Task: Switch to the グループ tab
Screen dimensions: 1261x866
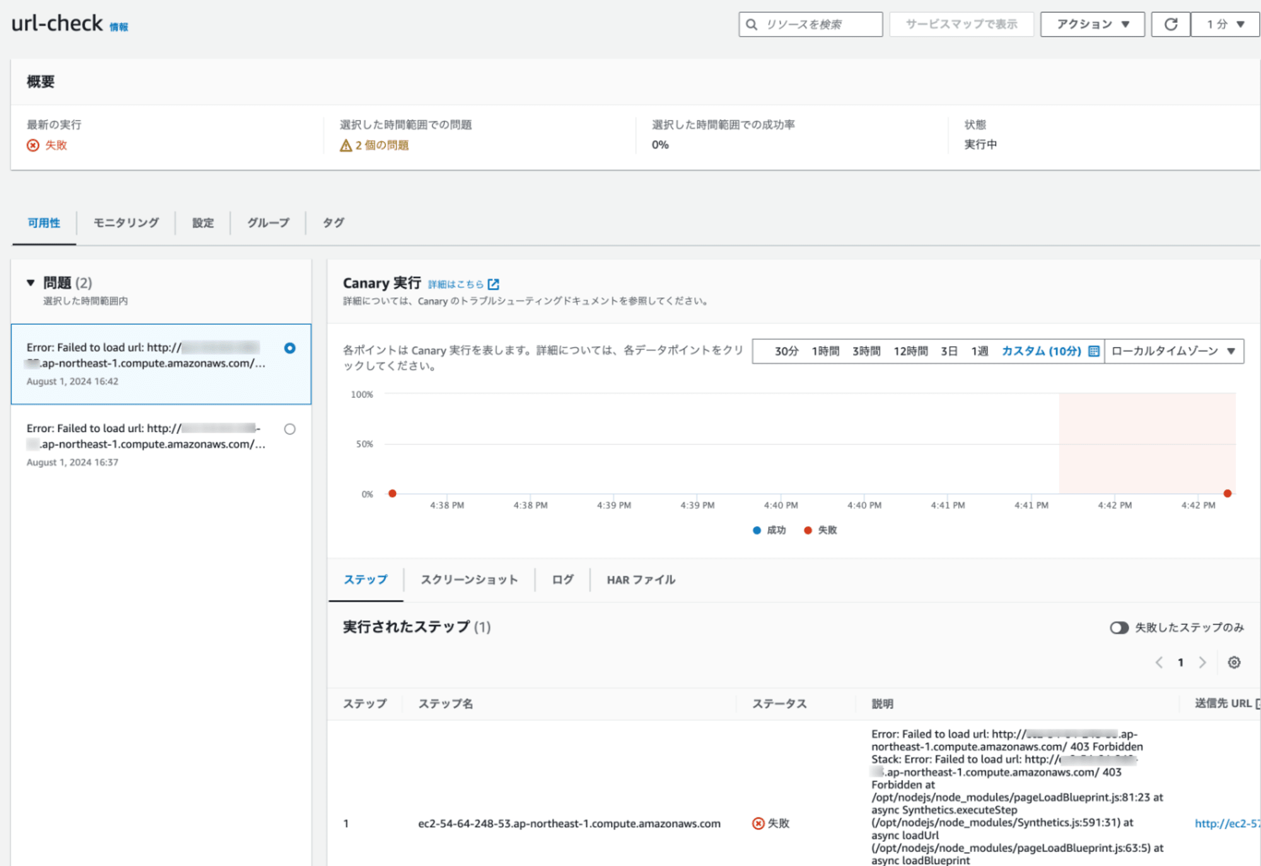Action: point(268,223)
